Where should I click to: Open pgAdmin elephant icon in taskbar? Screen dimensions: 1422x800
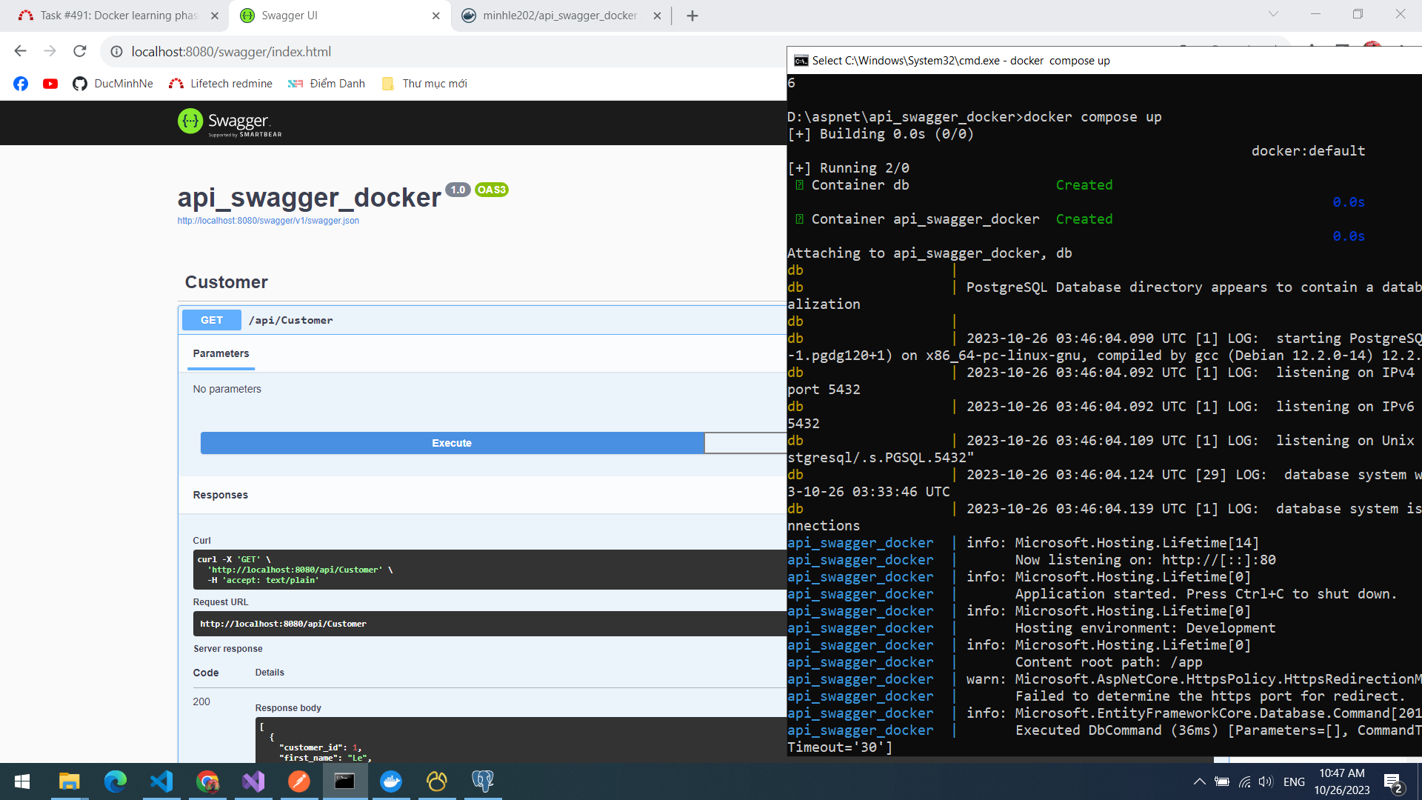[483, 781]
